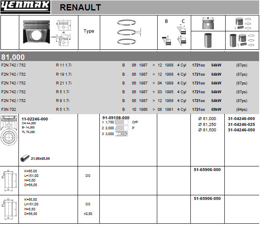Select the R 21 1.7i application row
Screen dimensions: 260x225
point(130,83)
